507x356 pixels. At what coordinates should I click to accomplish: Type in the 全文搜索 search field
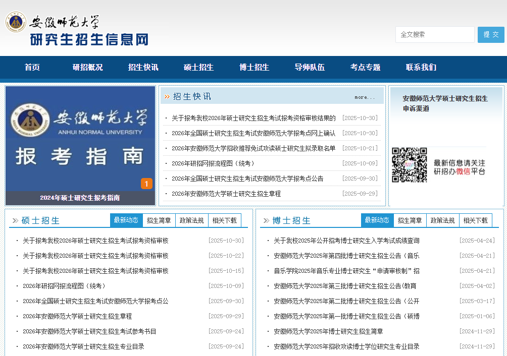[434, 34]
